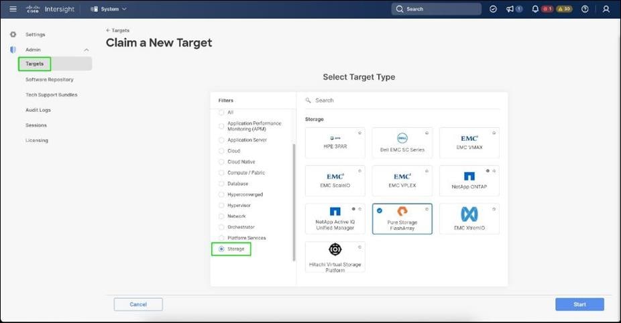
Task: Open the Help question mark icon
Action: [585, 9]
